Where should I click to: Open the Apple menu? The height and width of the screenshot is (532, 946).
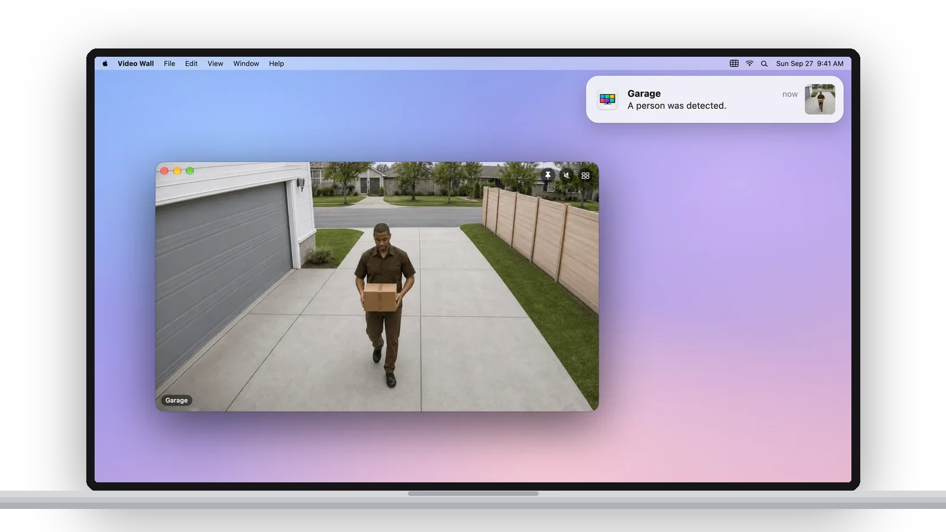tap(105, 64)
